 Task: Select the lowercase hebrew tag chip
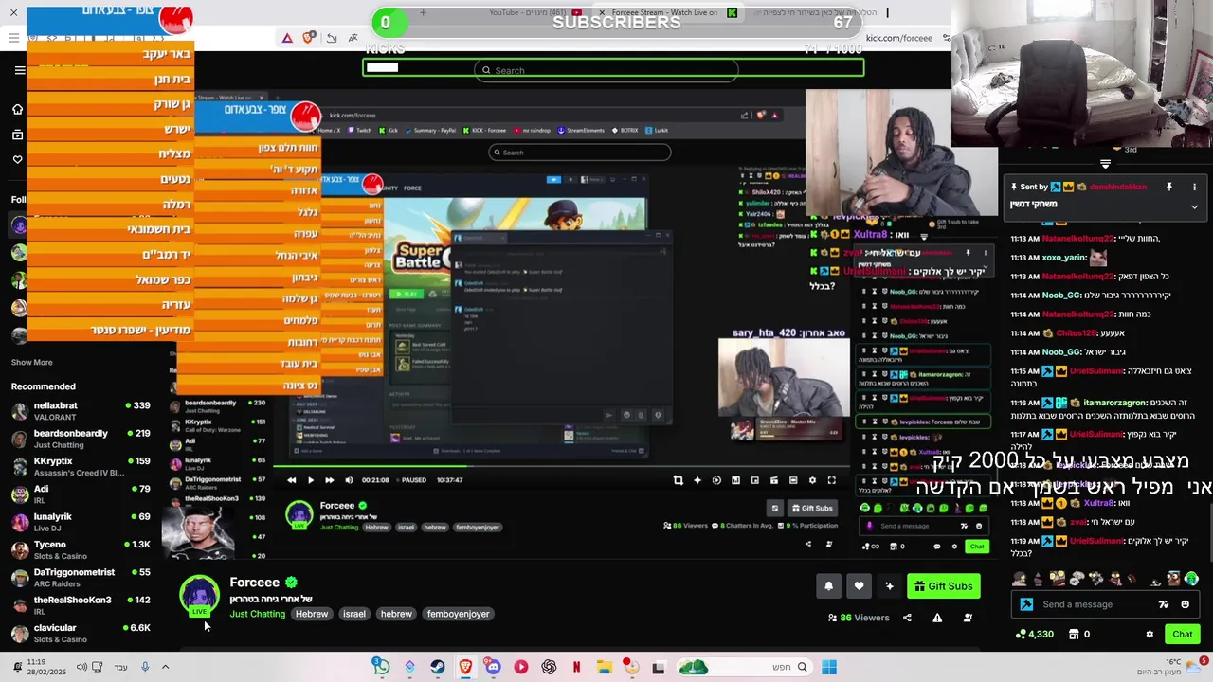(396, 614)
